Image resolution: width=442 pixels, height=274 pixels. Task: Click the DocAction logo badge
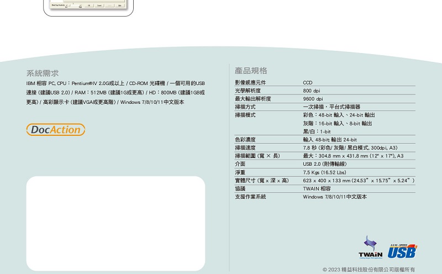55,130
